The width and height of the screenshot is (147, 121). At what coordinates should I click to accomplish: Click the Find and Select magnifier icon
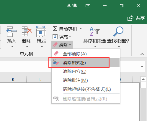coord(118,32)
